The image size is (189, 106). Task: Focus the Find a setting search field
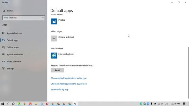(x=24, y=18)
